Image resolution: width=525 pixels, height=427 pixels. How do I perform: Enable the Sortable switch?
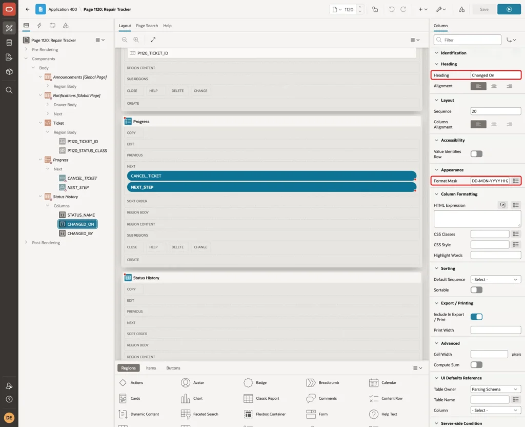click(476, 290)
